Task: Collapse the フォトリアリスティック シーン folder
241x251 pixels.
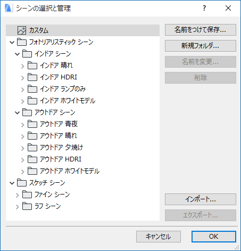Action: pos(12,43)
